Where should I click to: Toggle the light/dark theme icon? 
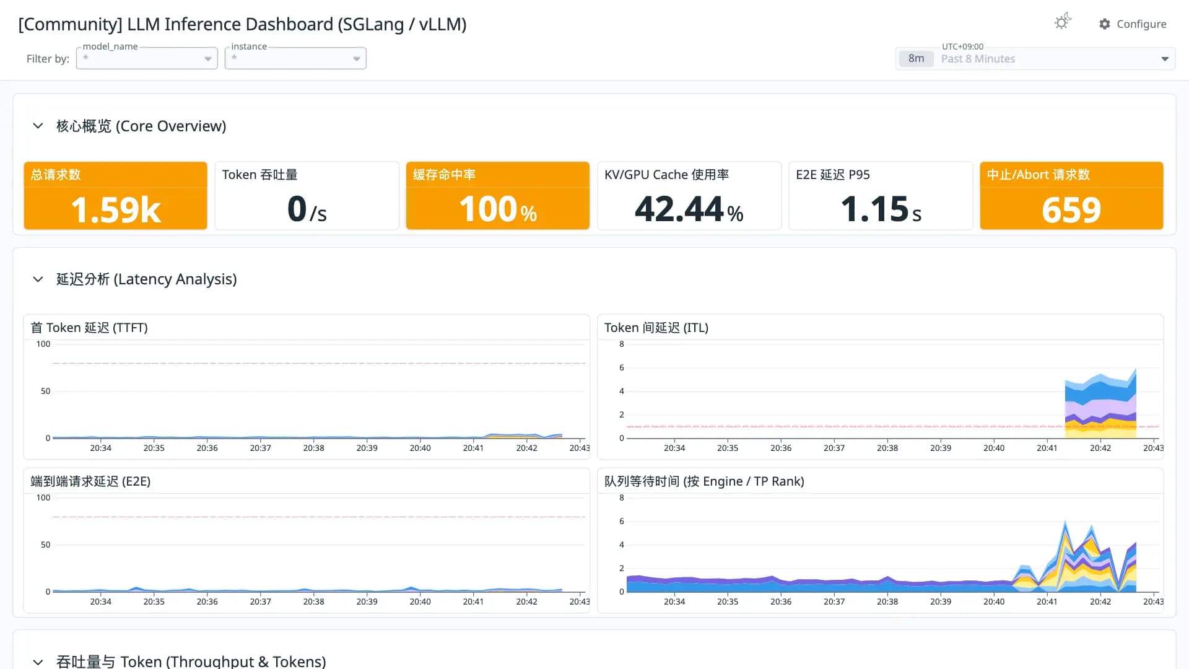1063,22
